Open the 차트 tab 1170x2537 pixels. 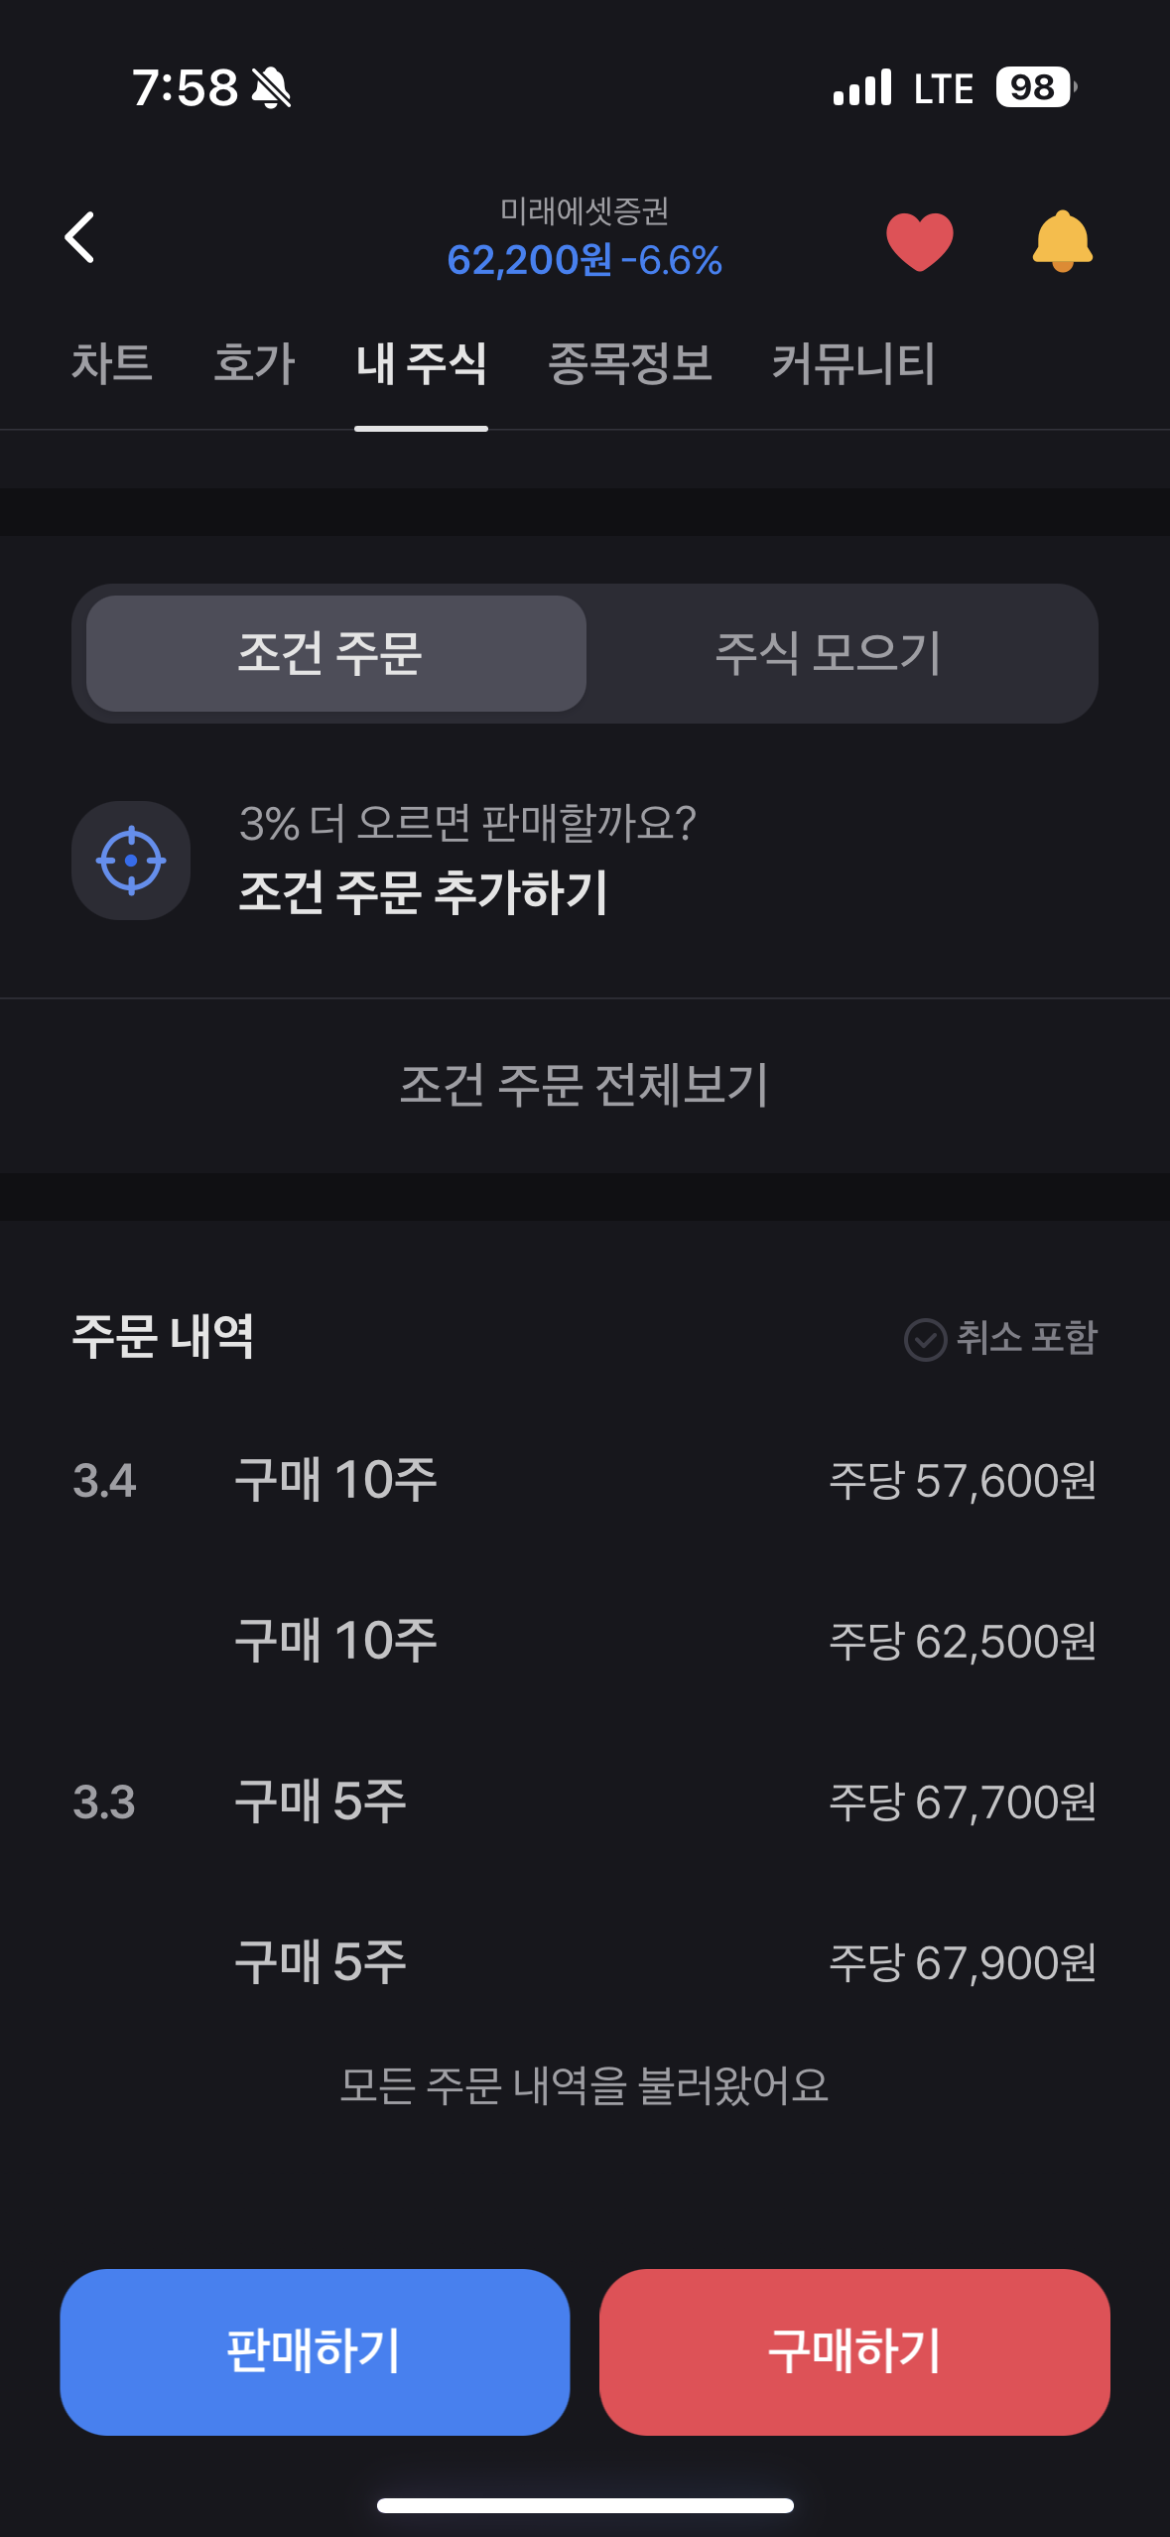coord(111,363)
